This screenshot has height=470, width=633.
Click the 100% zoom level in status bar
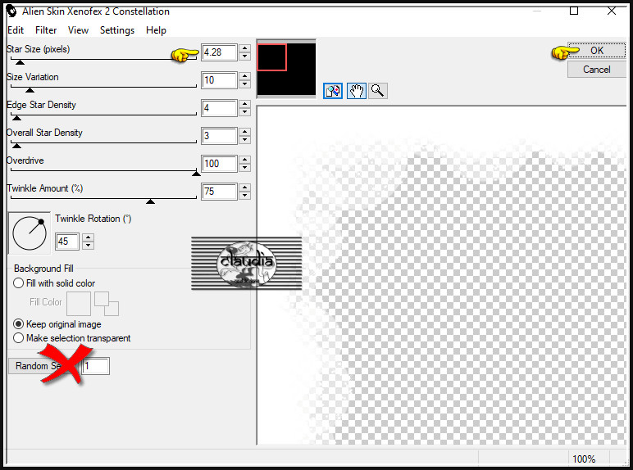[x=584, y=459]
